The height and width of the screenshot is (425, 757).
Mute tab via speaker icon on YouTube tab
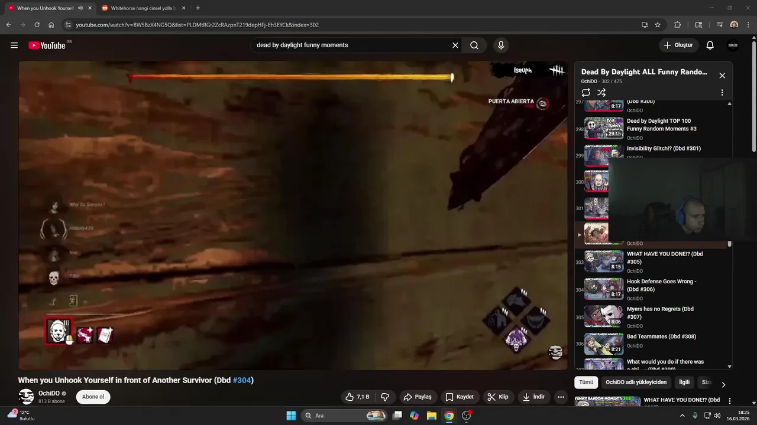(x=80, y=8)
